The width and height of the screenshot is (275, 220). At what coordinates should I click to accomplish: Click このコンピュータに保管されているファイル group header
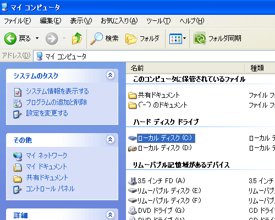(189, 79)
